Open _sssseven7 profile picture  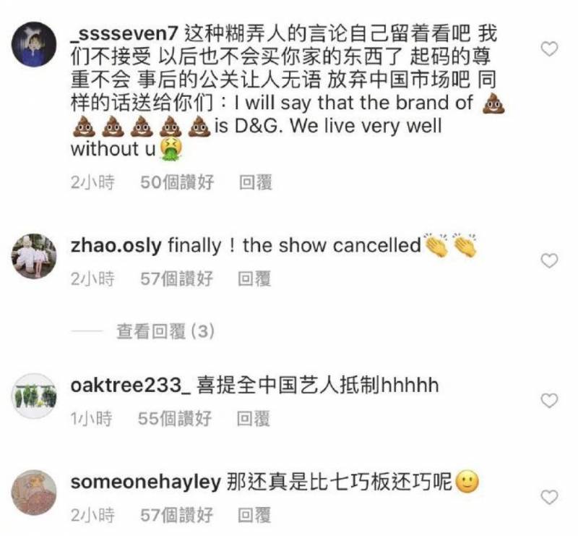(34, 44)
